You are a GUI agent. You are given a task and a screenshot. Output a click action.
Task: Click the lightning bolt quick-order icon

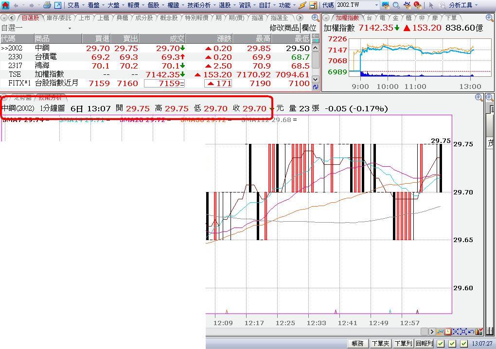[x=302, y=5]
